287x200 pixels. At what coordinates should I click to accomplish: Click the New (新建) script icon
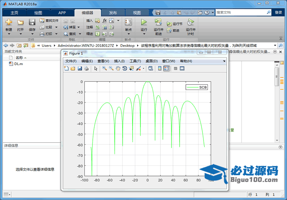point(8,22)
